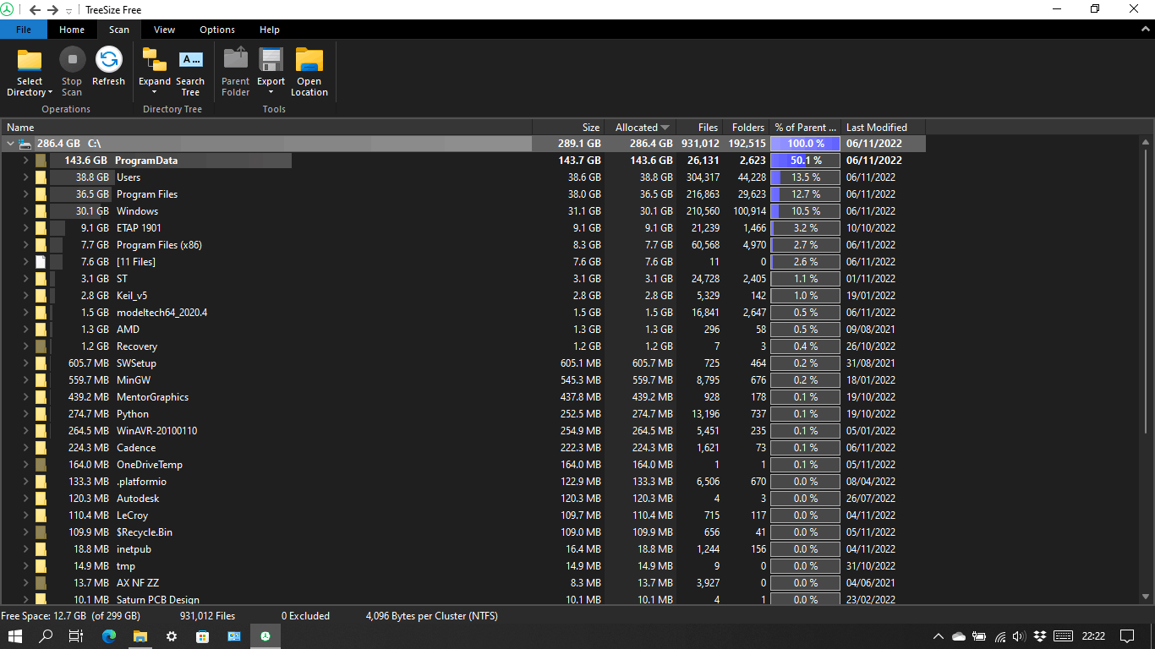Viewport: 1155px width, 649px height.
Task: Sort by the Files column header
Action: [700, 128]
